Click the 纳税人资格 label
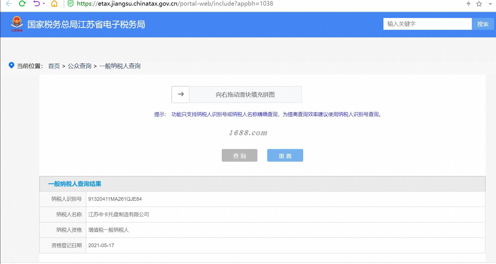The height and width of the screenshot is (264, 496). pyautogui.click(x=69, y=230)
